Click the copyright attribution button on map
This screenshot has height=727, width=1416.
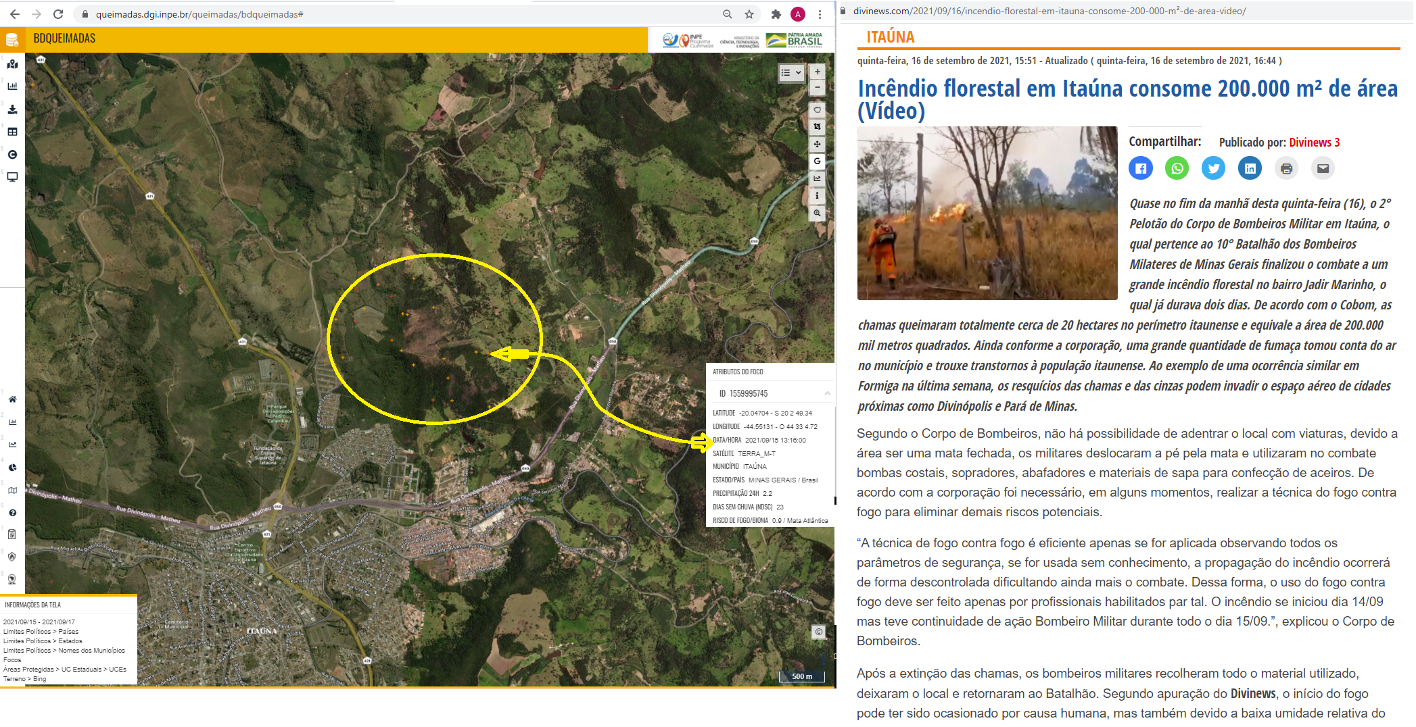tap(818, 632)
